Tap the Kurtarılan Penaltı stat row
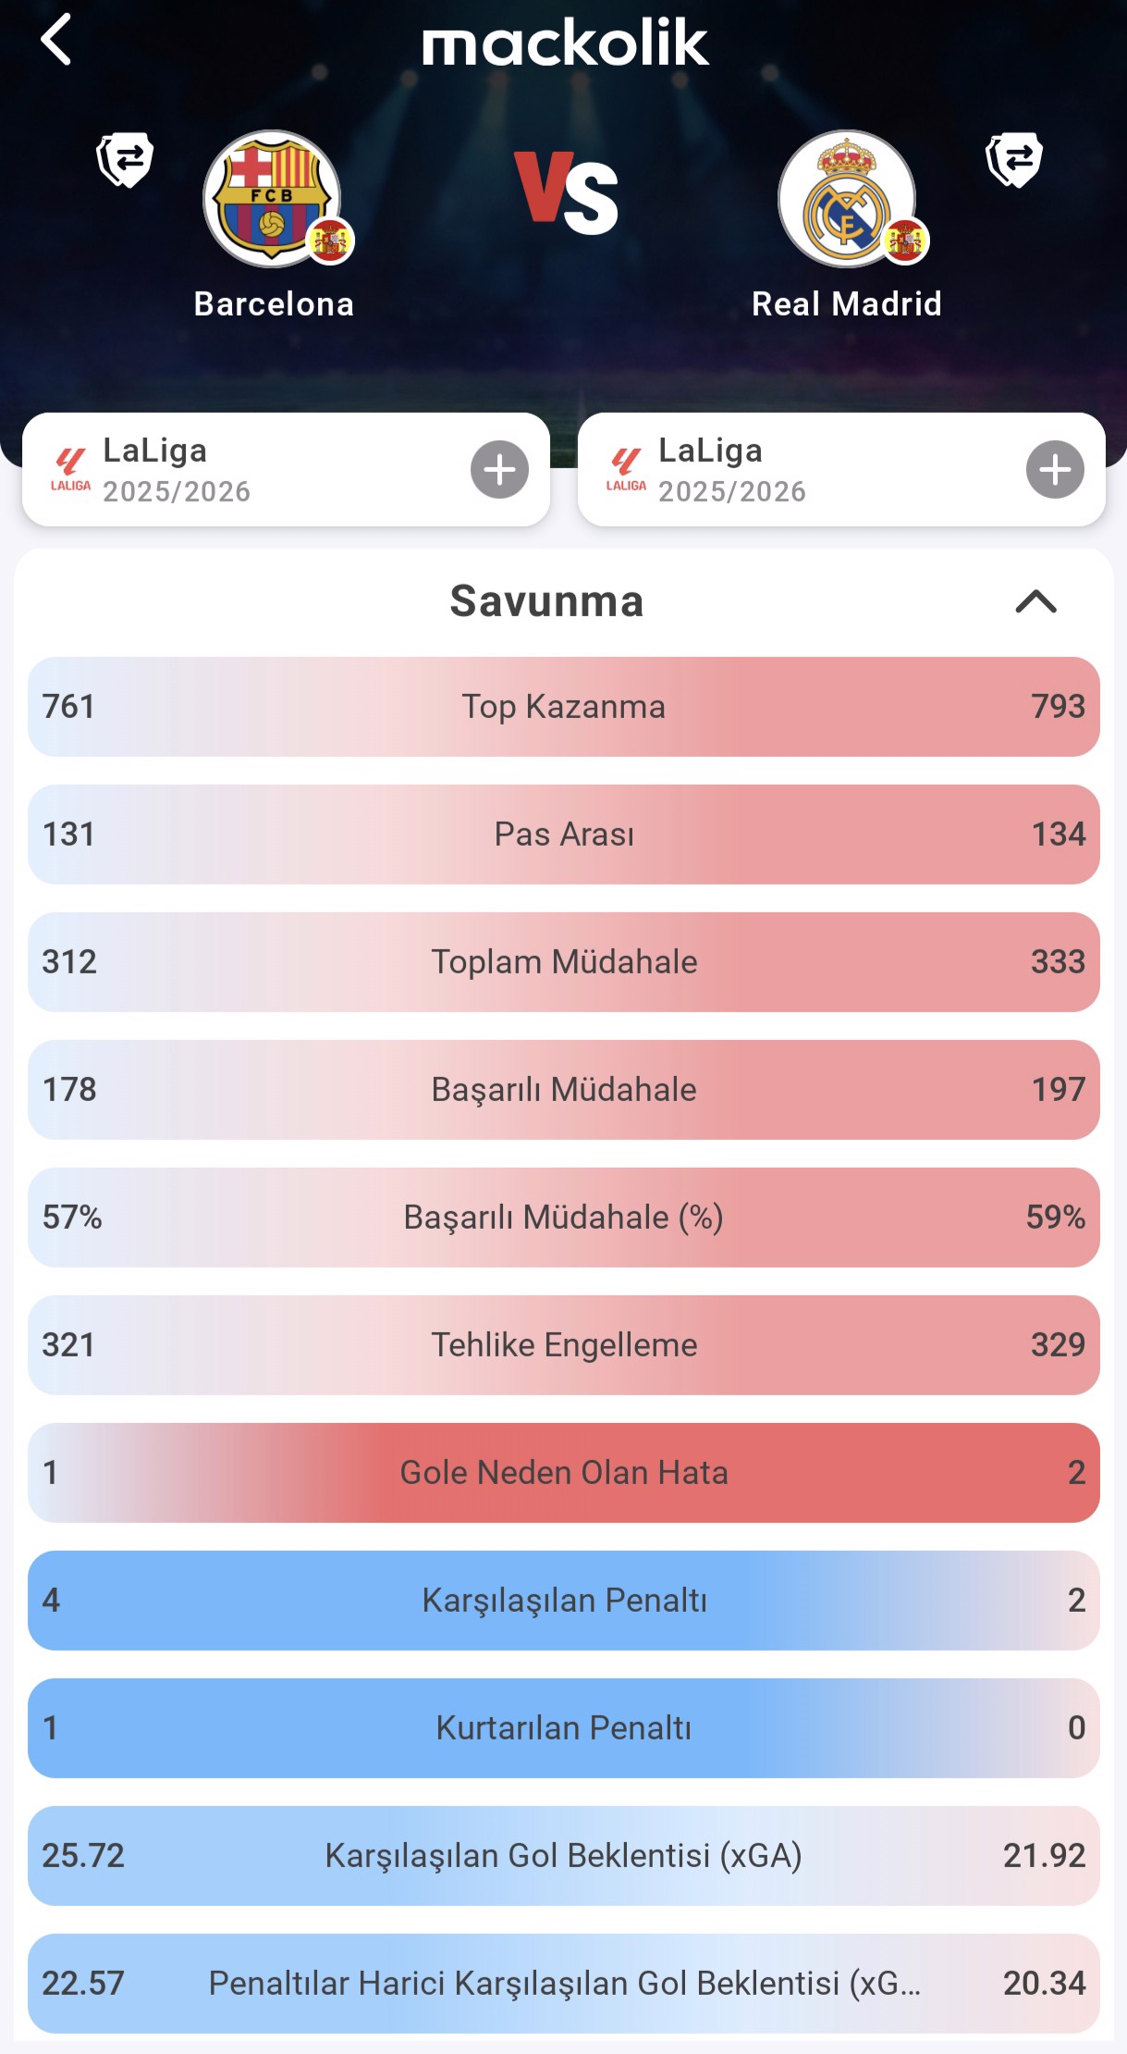The width and height of the screenshot is (1127, 2054). pos(563,1728)
